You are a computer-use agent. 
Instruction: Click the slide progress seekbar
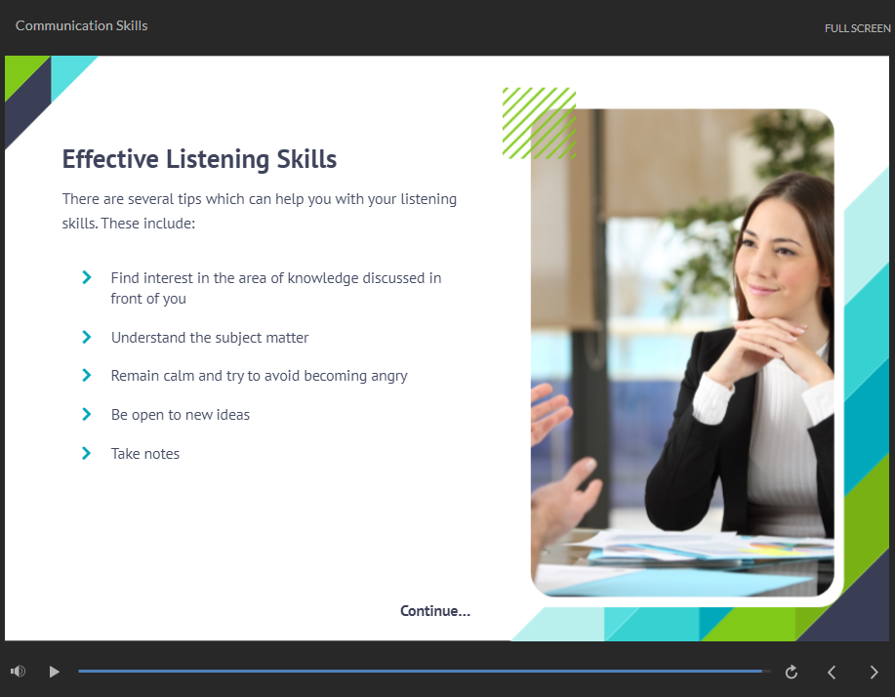click(424, 672)
